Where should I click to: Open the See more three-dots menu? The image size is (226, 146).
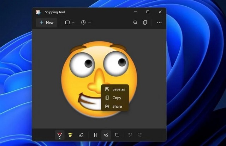(159, 23)
